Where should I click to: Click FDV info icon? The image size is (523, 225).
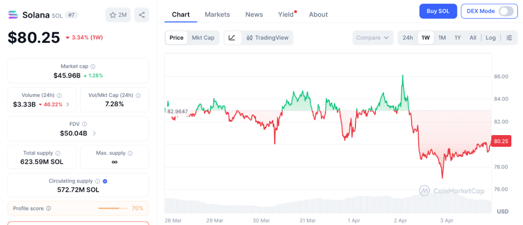(84, 124)
